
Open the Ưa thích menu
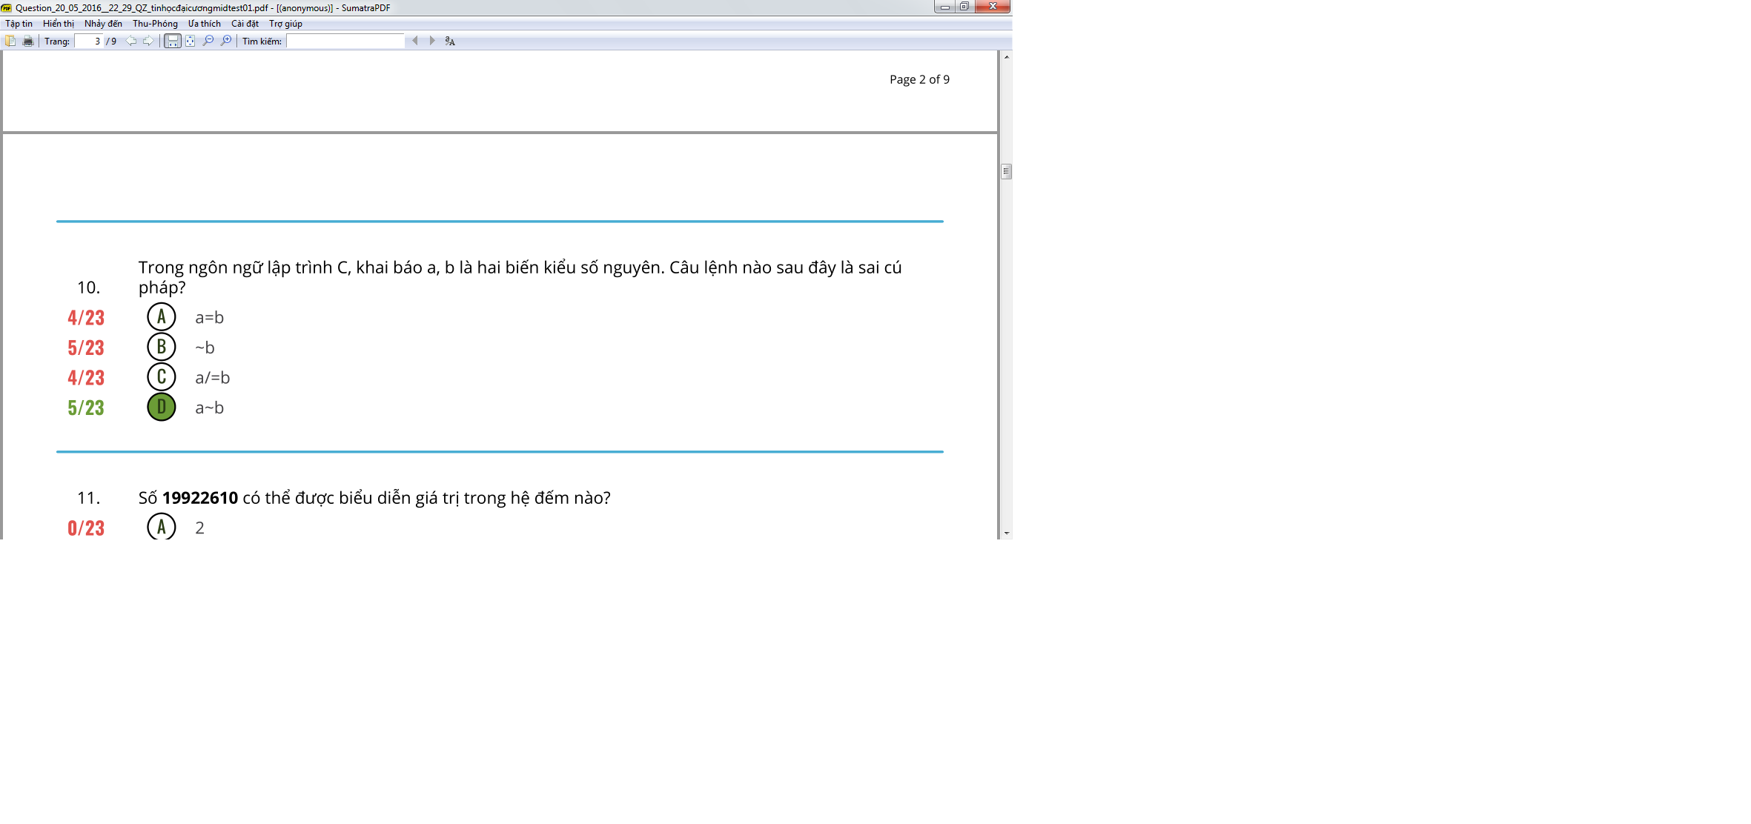click(205, 24)
